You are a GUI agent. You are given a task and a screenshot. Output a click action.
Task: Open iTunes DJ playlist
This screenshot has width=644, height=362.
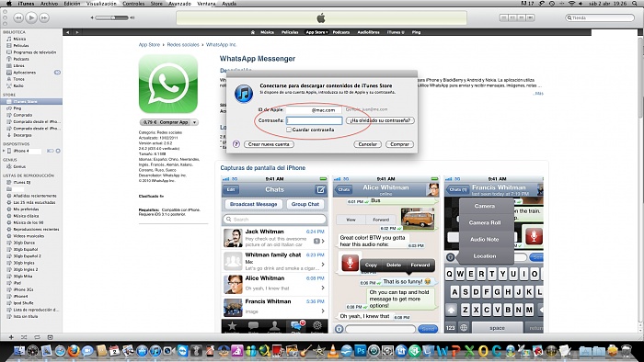click(22, 182)
